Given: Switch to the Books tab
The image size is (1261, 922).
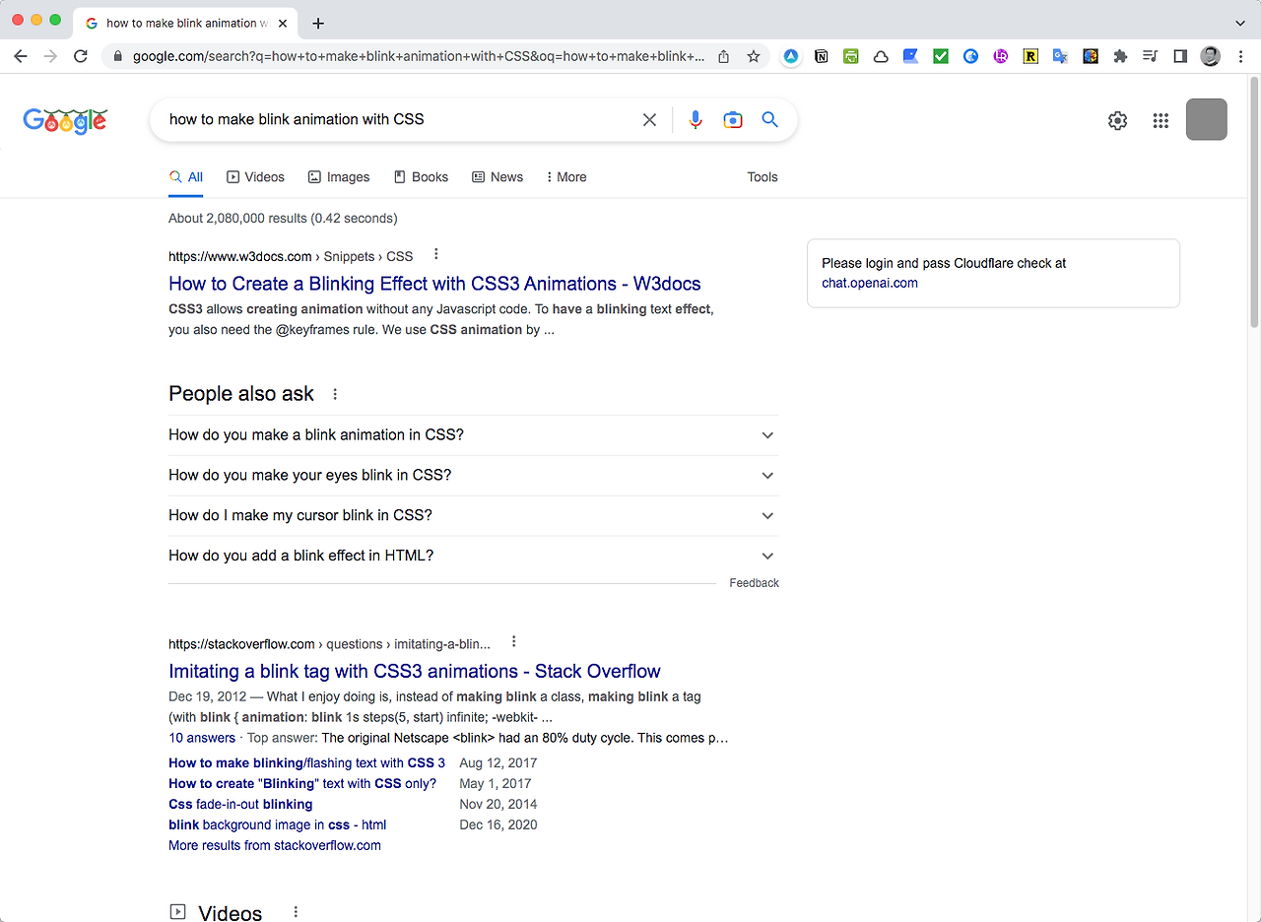Looking at the screenshot, I should [421, 177].
